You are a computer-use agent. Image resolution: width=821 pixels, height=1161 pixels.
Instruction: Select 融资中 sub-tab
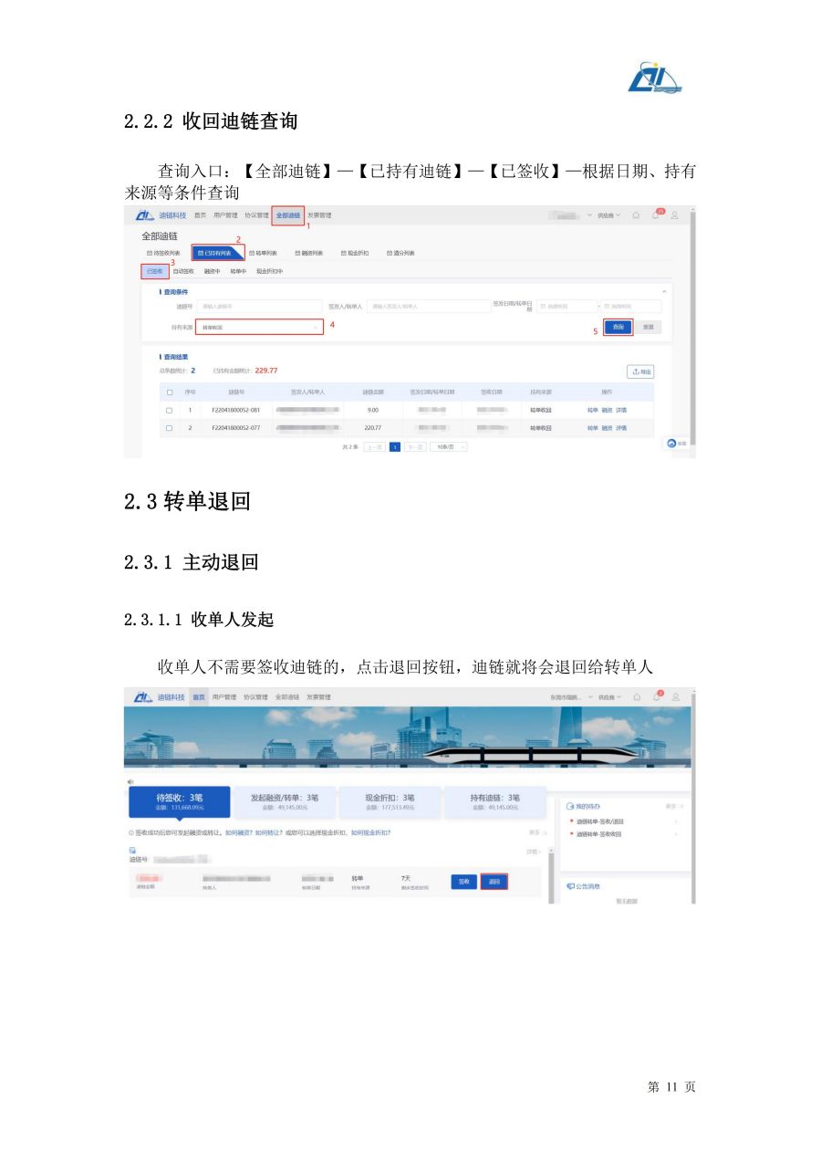[213, 271]
